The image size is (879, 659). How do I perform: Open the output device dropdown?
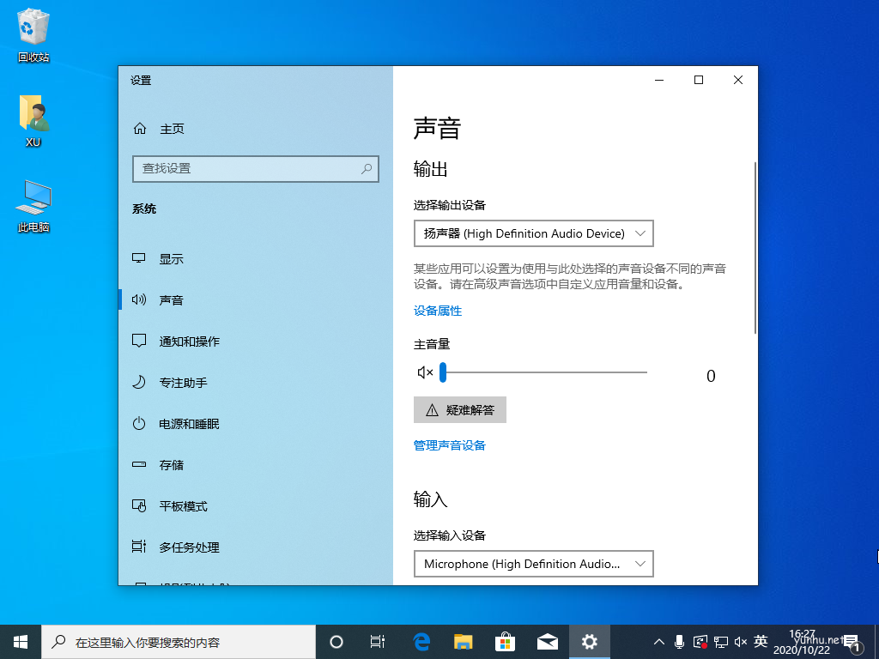[533, 233]
